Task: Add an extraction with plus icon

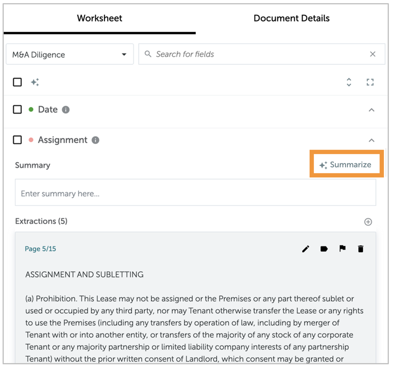Action: point(368,222)
